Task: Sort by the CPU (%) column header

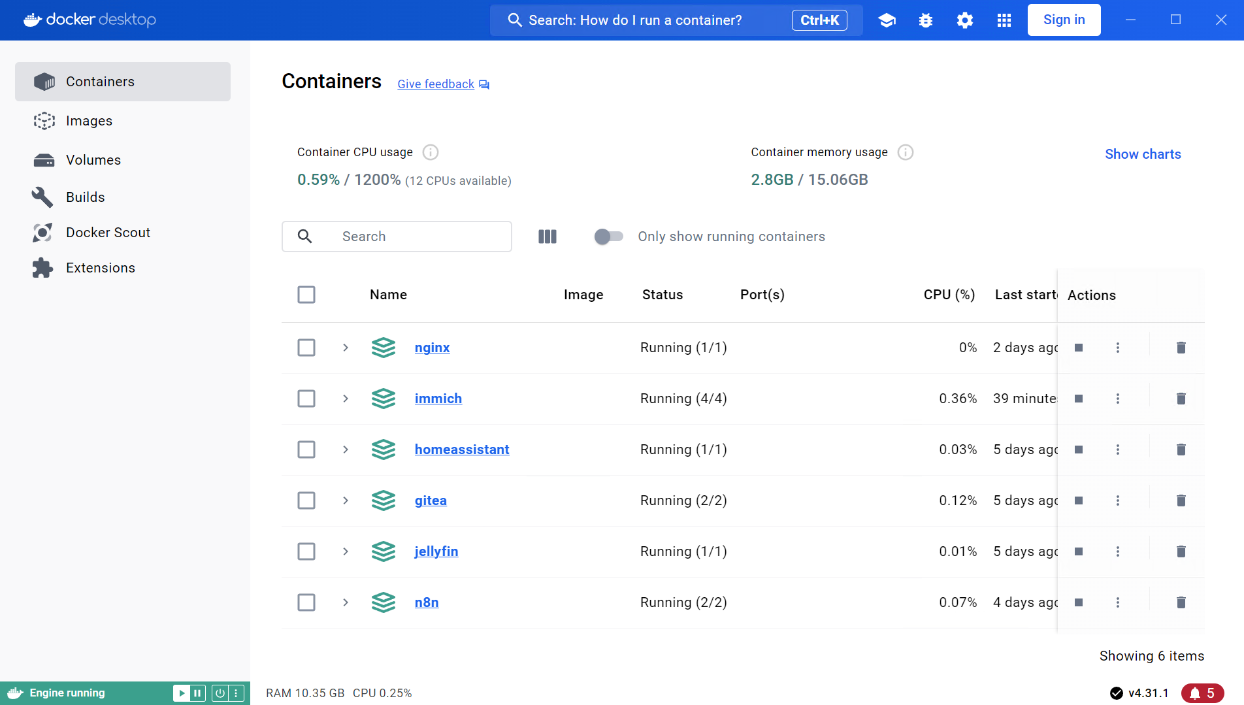Action: point(949,295)
